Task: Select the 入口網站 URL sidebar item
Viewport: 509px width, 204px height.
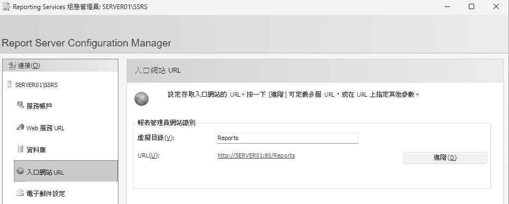Action: [x=66, y=171]
